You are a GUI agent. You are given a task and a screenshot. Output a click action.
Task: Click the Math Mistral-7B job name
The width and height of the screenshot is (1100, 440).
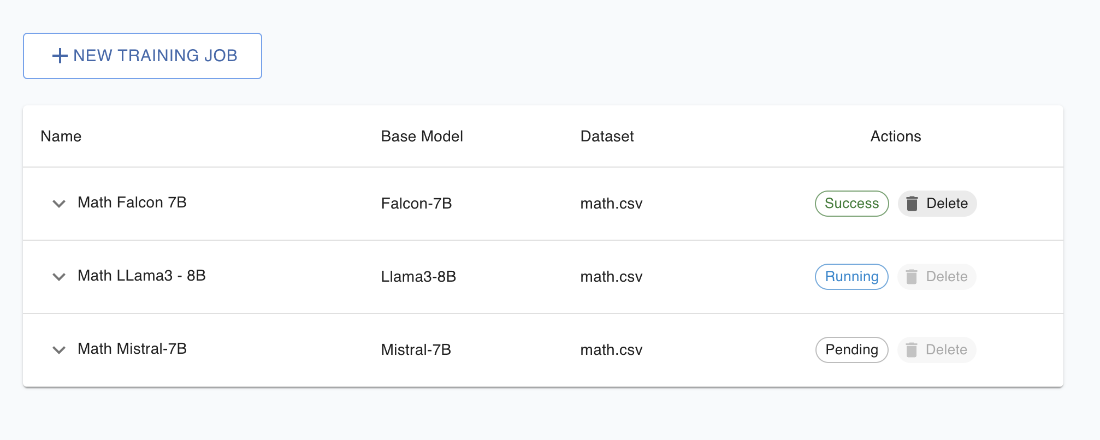pyautogui.click(x=132, y=349)
